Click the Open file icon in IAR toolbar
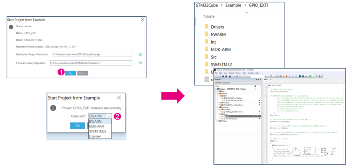Image resolution: width=348 pixels, height=166 pixels. [x=220, y=76]
